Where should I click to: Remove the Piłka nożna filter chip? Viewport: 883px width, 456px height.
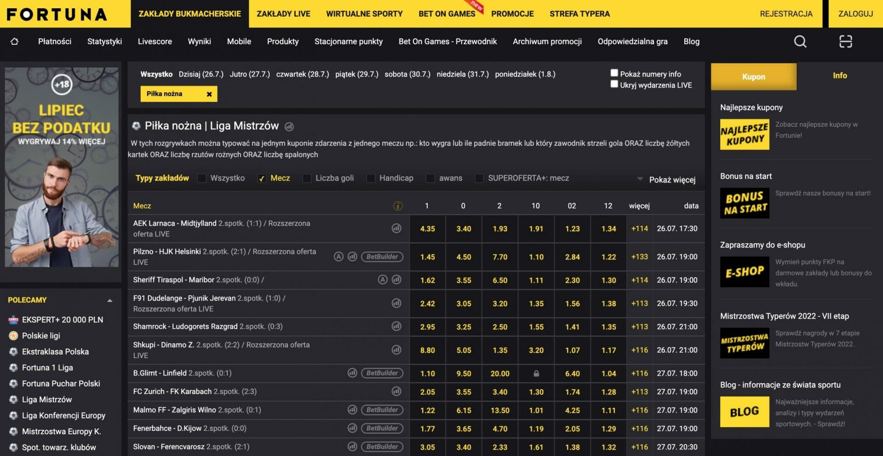[x=209, y=94]
